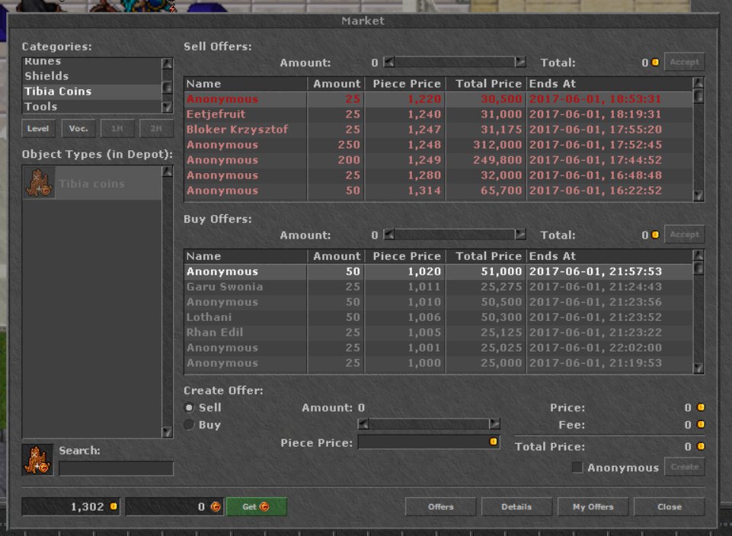Click left arrow of Sell Offers Amount slider
Screen dimensions: 732x536
click(x=389, y=62)
